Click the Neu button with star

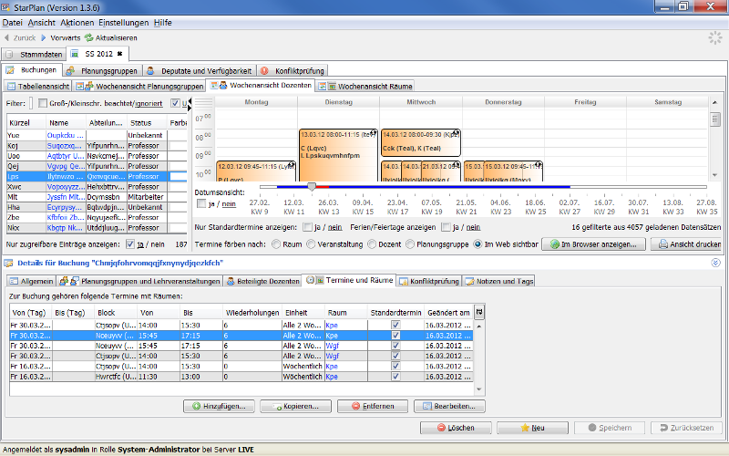(x=532, y=428)
